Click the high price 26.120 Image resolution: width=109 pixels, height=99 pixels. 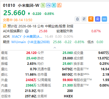click(31, 53)
